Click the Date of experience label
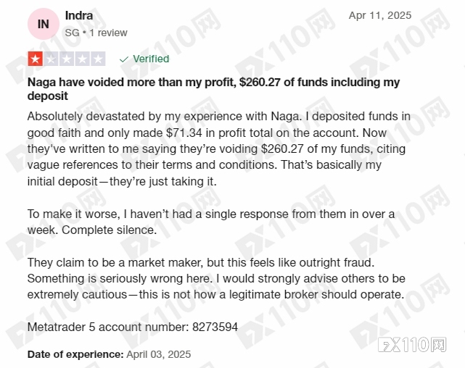Image resolution: width=465 pixels, height=368 pixels. point(75,354)
